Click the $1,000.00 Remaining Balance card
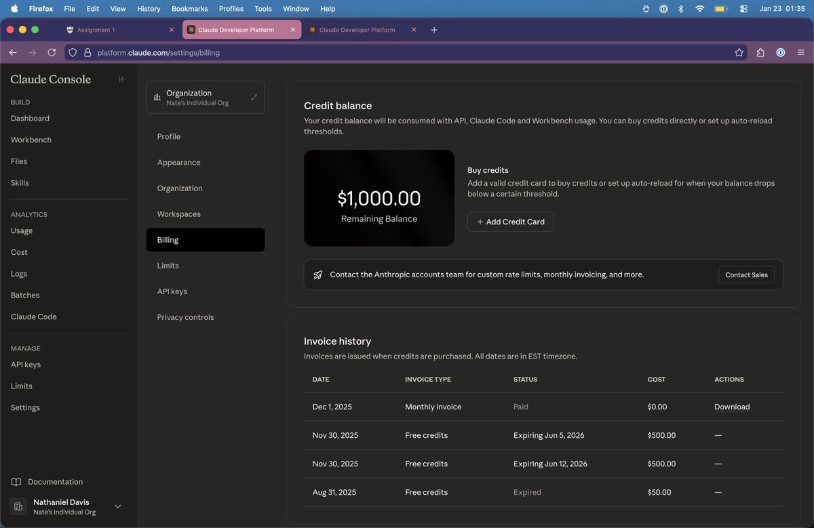The height and width of the screenshot is (528, 814). [x=379, y=198]
